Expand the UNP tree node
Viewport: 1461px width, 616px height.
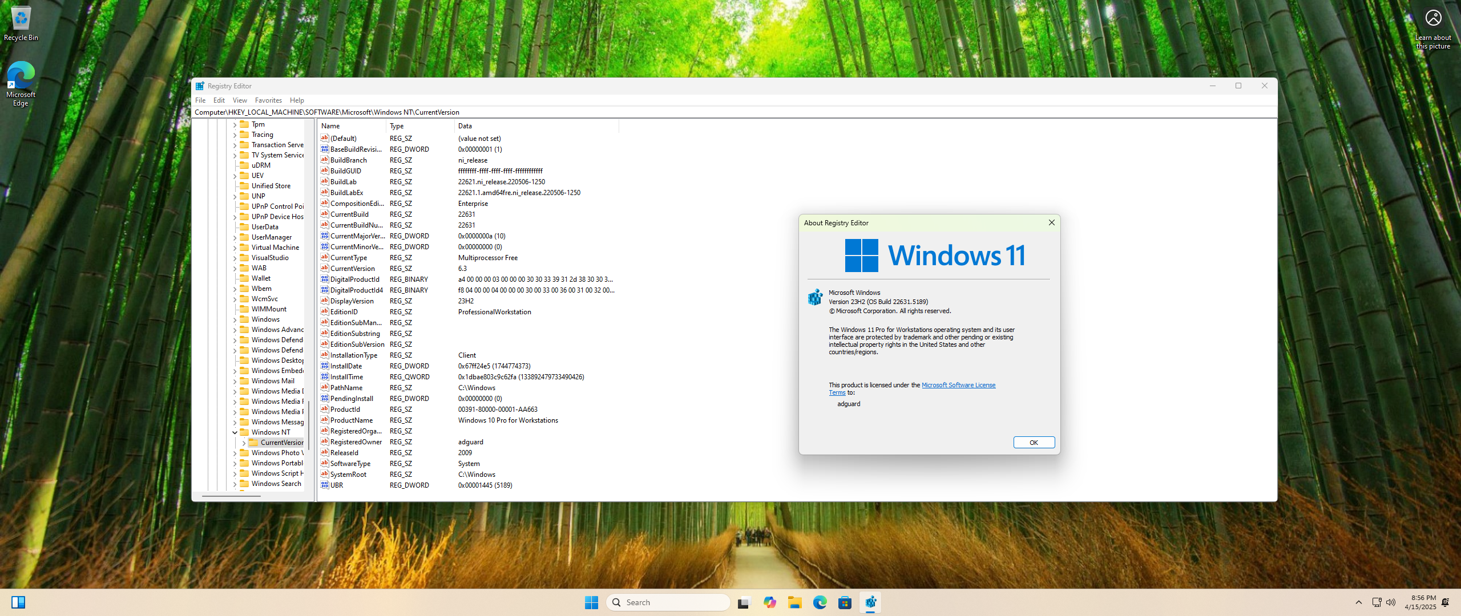235,196
